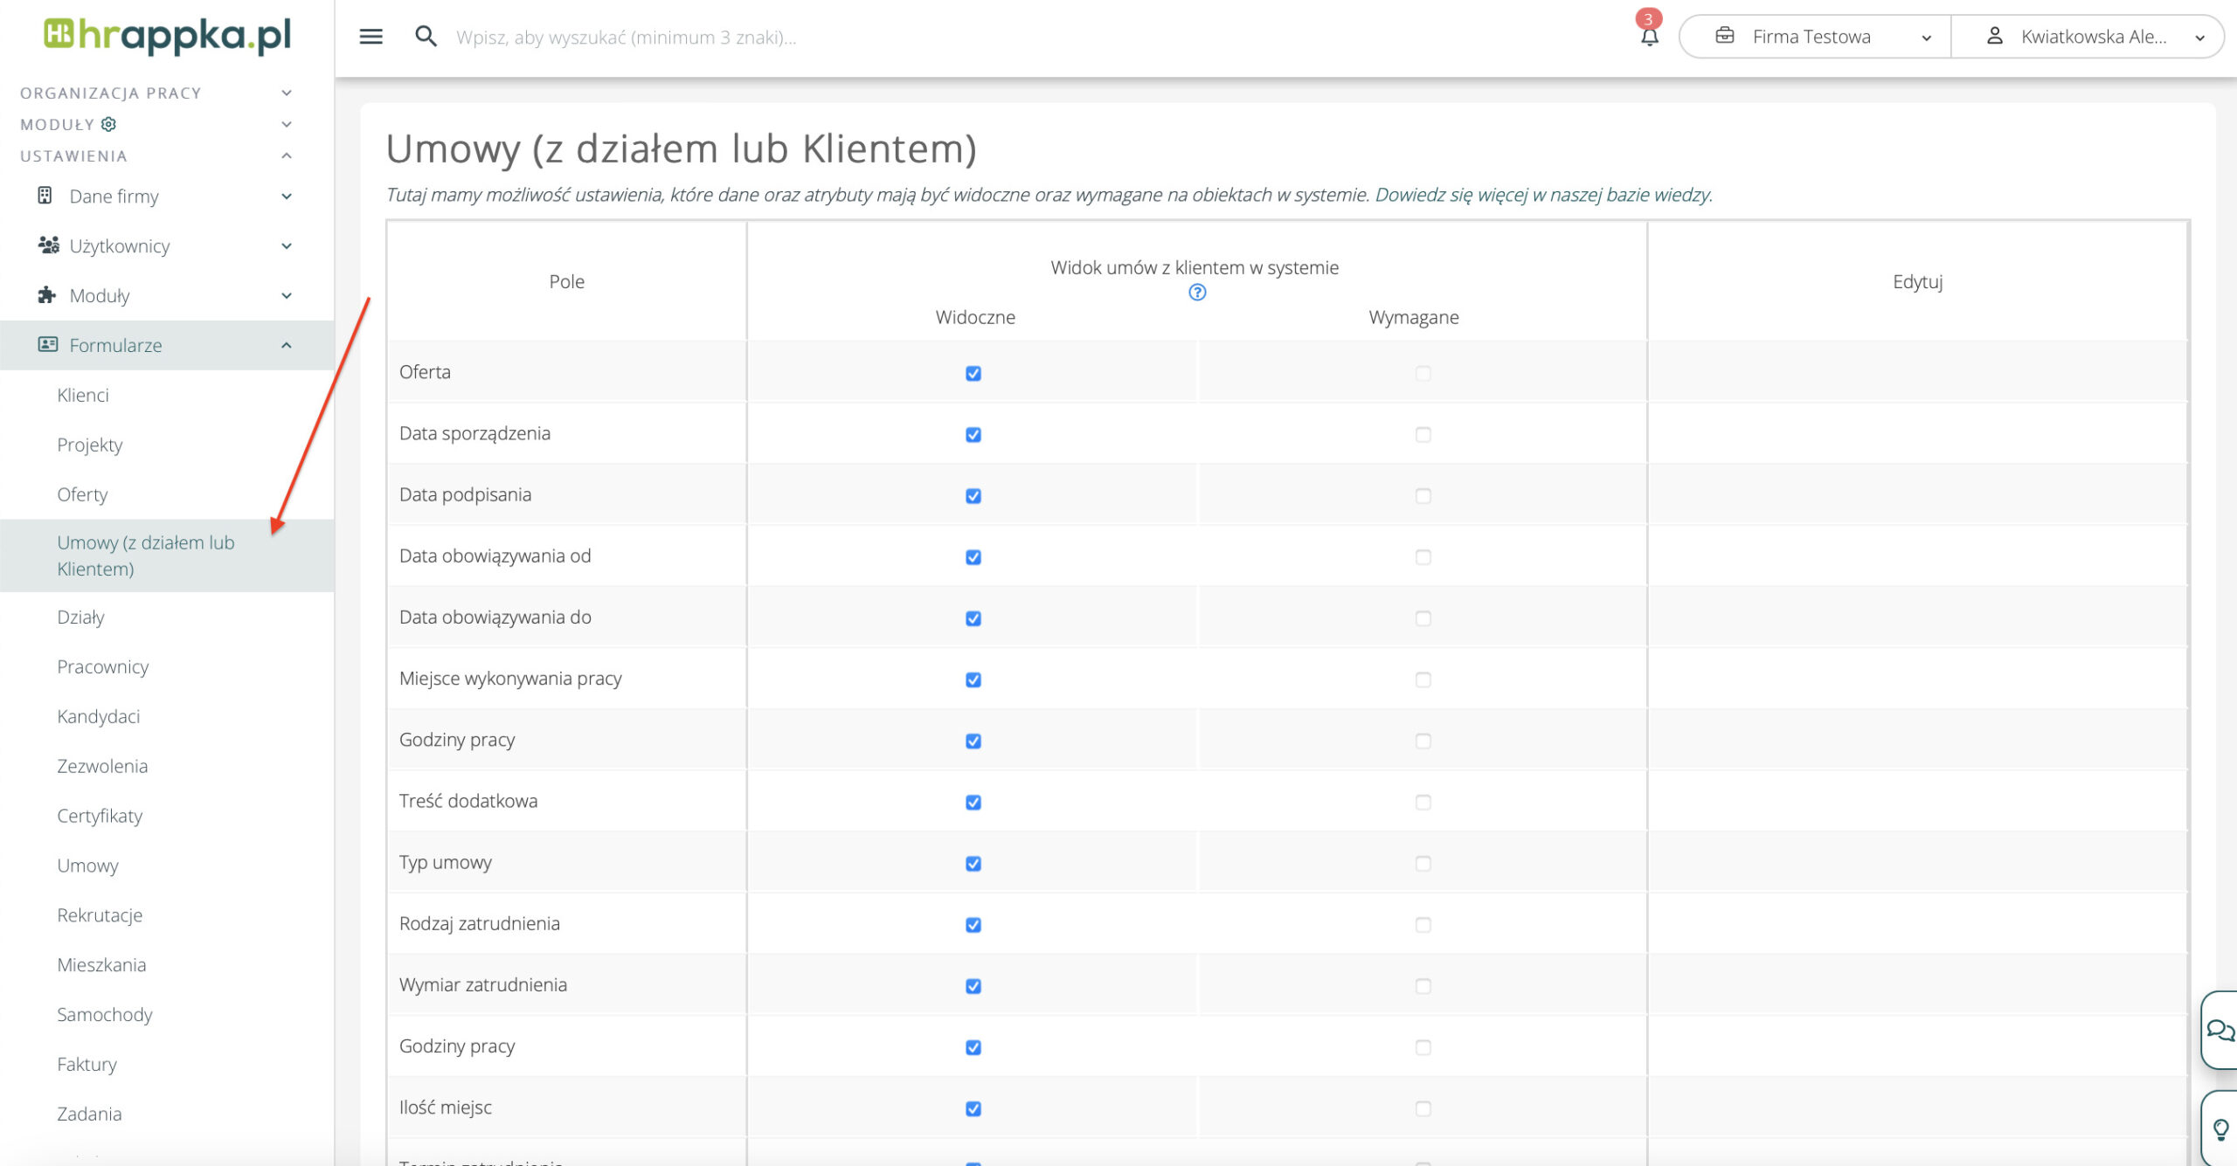
Task: Click the lightbulb tips icon
Action: 2220,1129
